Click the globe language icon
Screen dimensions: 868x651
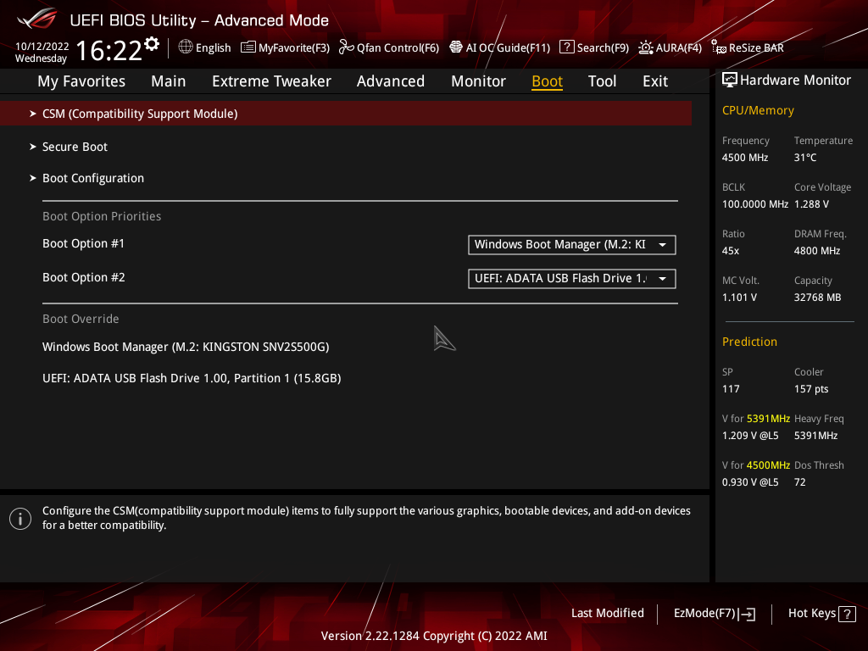pos(186,47)
